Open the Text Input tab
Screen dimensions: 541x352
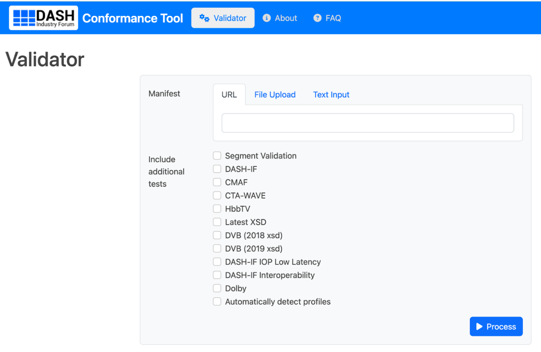331,95
